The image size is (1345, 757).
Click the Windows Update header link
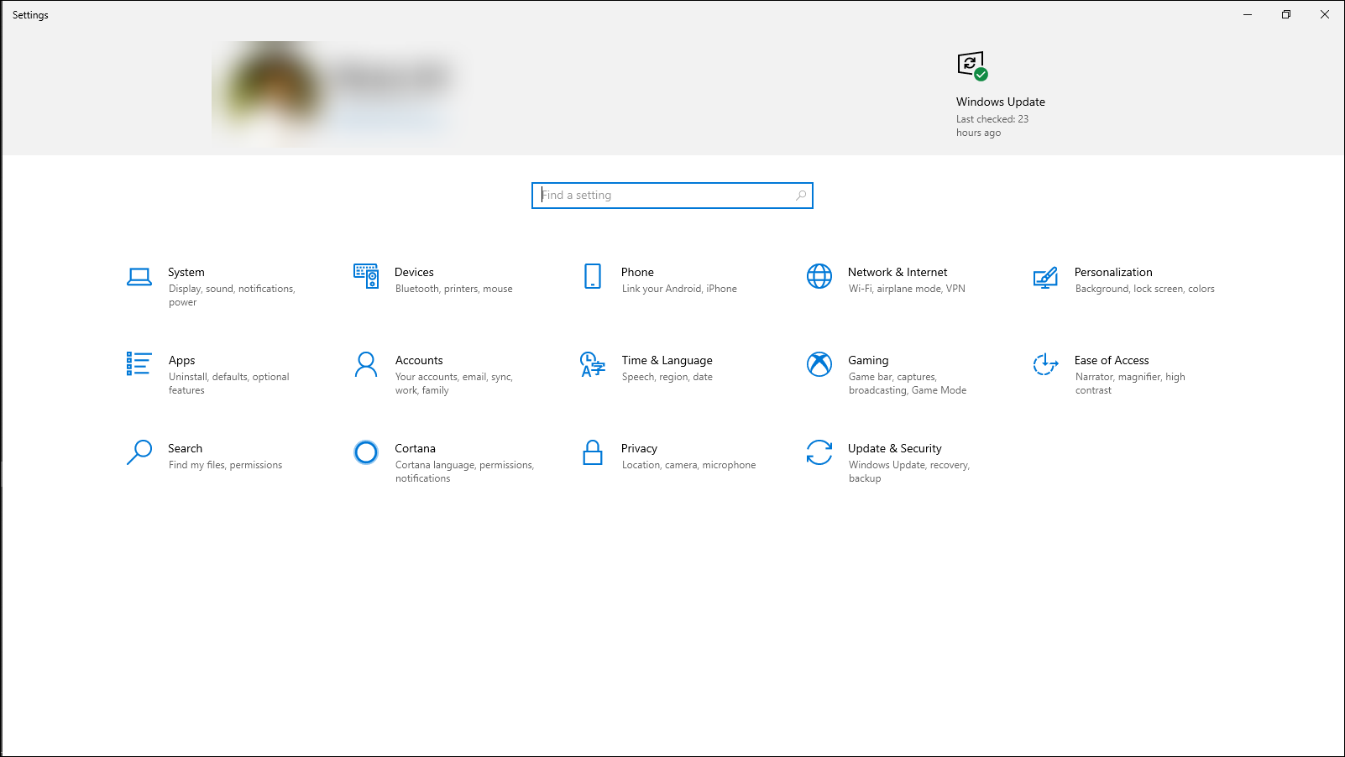tap(1001, 102)
